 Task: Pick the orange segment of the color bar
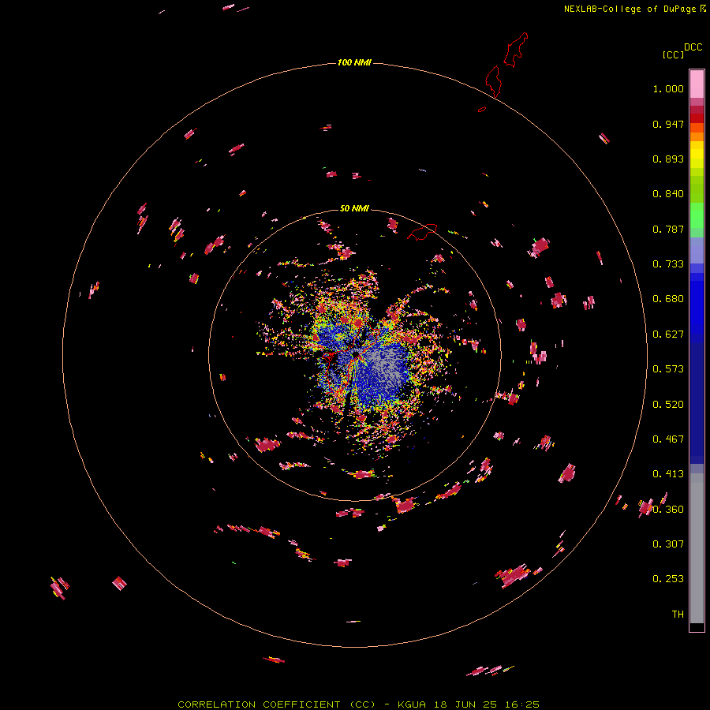697,136
